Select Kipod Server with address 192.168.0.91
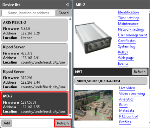 (34, 55)
